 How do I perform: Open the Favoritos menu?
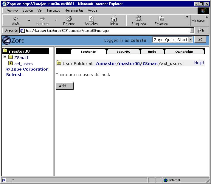point(53,10)
